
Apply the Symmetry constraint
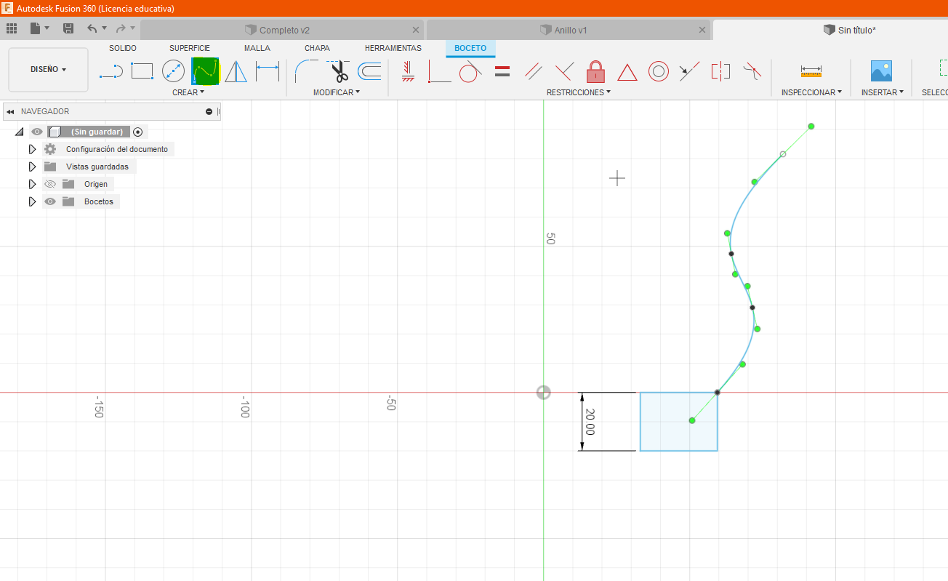pos(720,71)
